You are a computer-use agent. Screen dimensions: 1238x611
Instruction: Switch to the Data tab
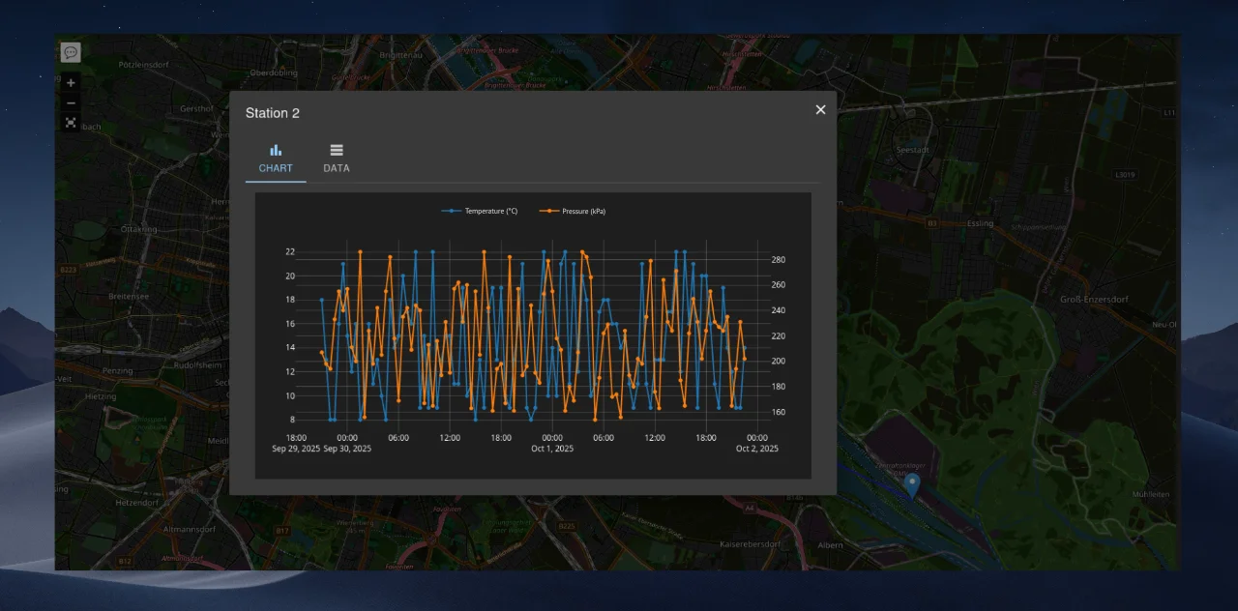tap(337, 159)
